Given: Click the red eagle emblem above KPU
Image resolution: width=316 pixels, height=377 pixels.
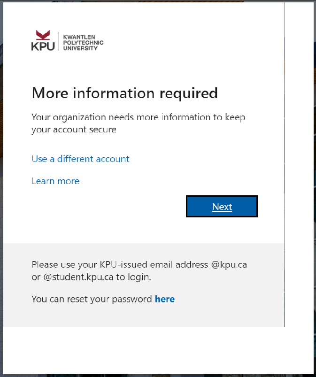Looking at the screenshot, I should tap(42, 34).
